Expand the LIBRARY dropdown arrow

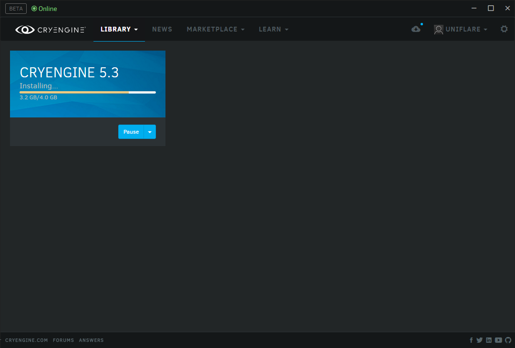(x=136, y=30)
